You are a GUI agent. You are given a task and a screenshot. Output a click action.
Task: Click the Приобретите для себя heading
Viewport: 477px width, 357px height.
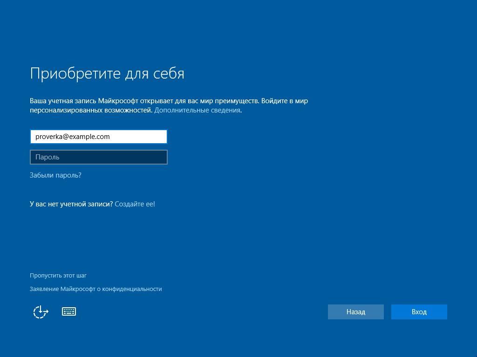(x=107, y=73)
